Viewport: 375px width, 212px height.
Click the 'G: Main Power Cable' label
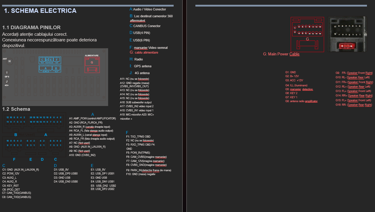click(281, 54)
